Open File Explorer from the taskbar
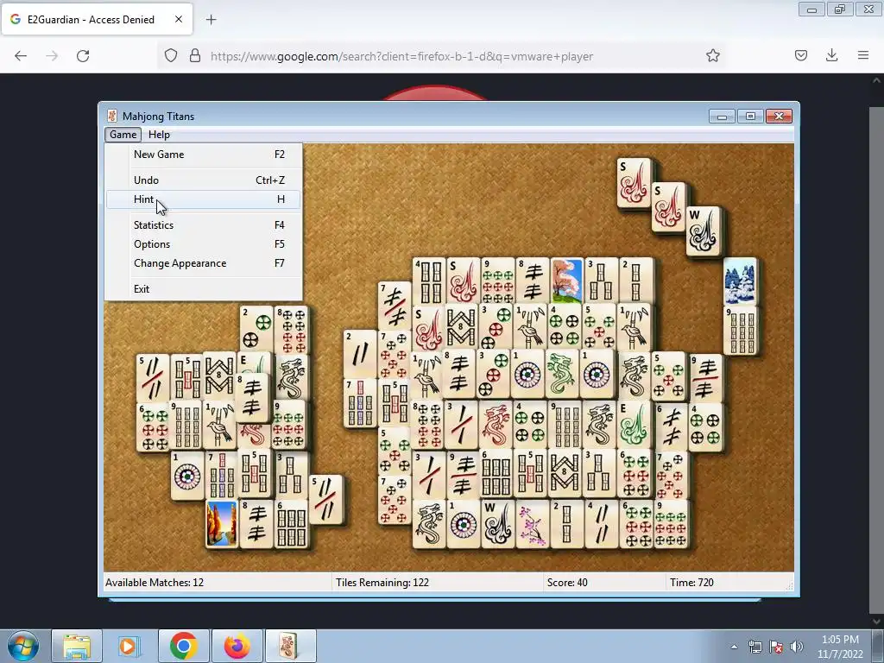 click(77, 646)
